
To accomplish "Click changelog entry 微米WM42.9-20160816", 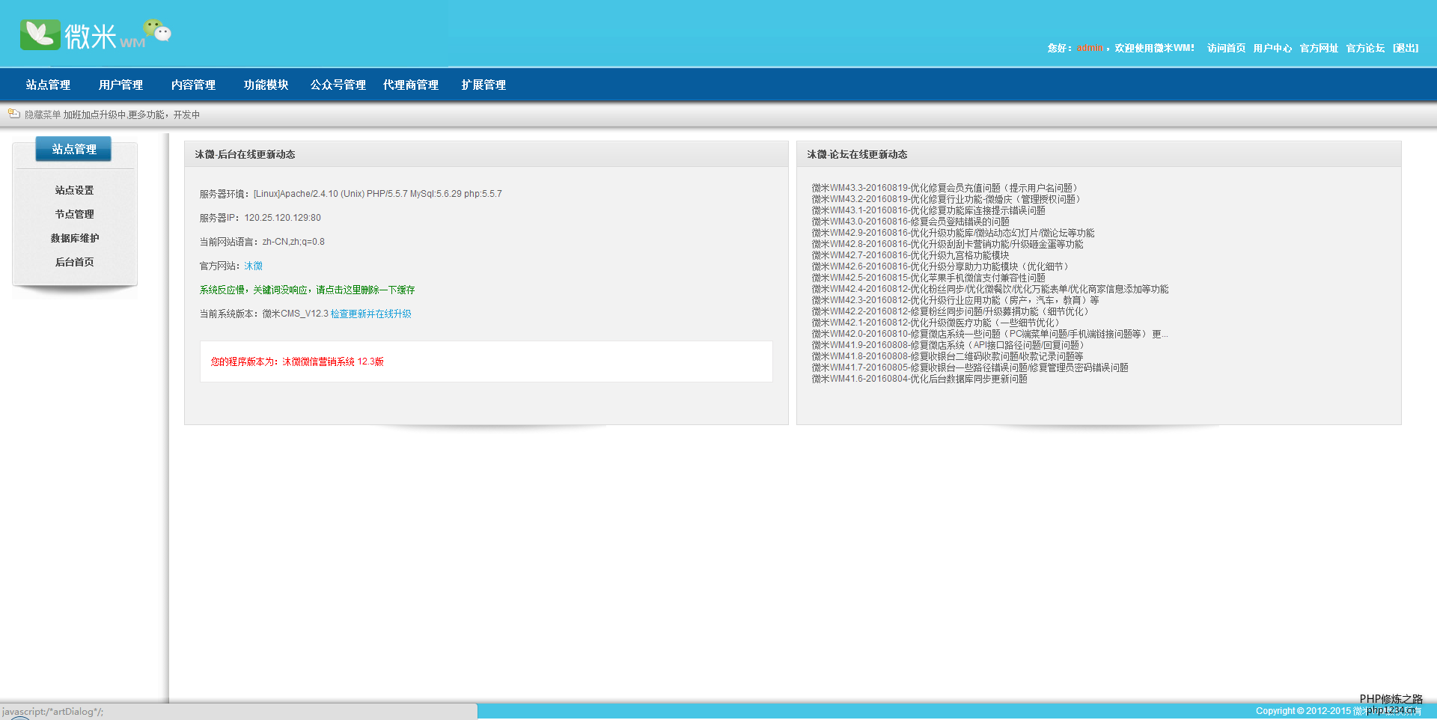I will point(953,233).
